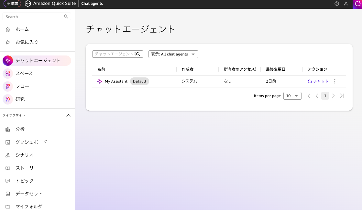
Task: Select ダッシュボード in the sidebar
Action: click(x=31, y=142)
